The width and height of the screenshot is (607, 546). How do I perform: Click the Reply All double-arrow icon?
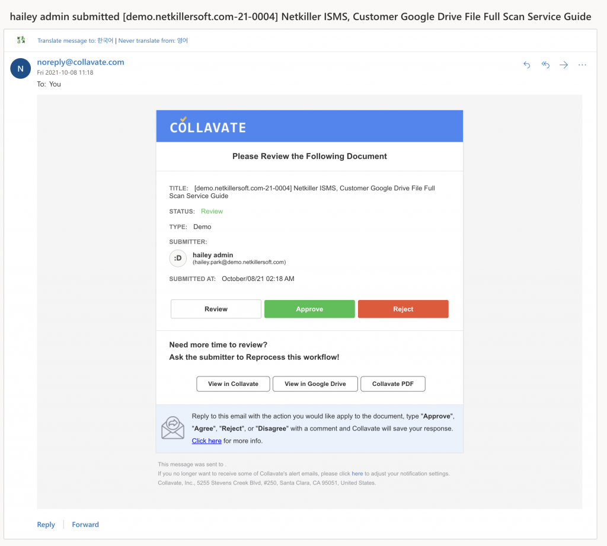click(x=545, y=65)
